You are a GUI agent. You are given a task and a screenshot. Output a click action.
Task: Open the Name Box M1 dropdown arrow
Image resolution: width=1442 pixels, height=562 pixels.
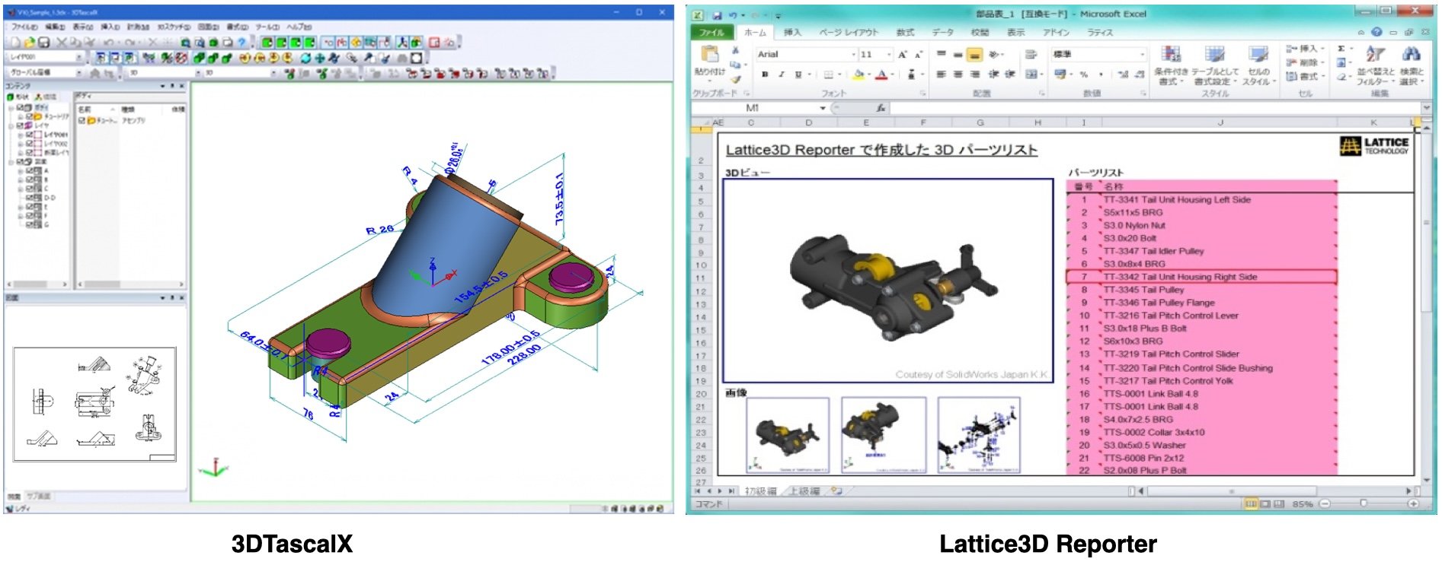point(823,108)
